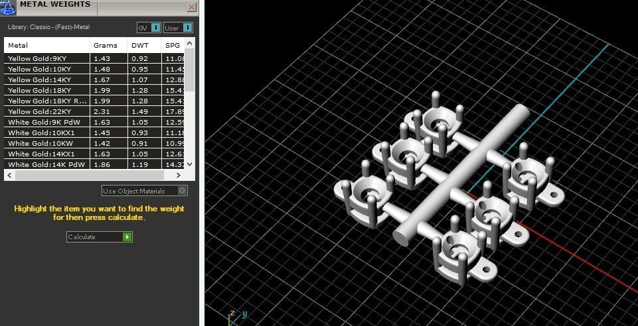This screenshot has height=326, width=638.
Task: Select the Yellow Gold:9KY row
Action: [94, 58]
